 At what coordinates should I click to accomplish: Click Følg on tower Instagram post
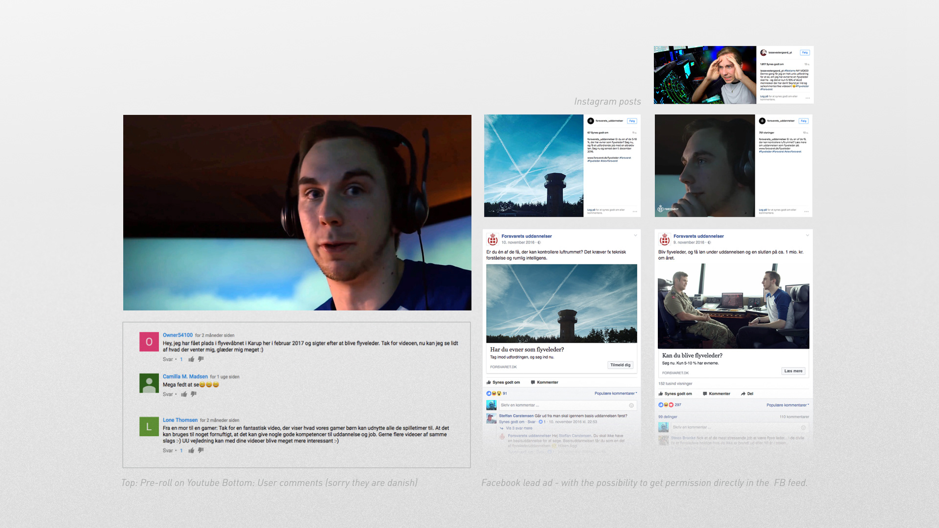coord(632,121)
